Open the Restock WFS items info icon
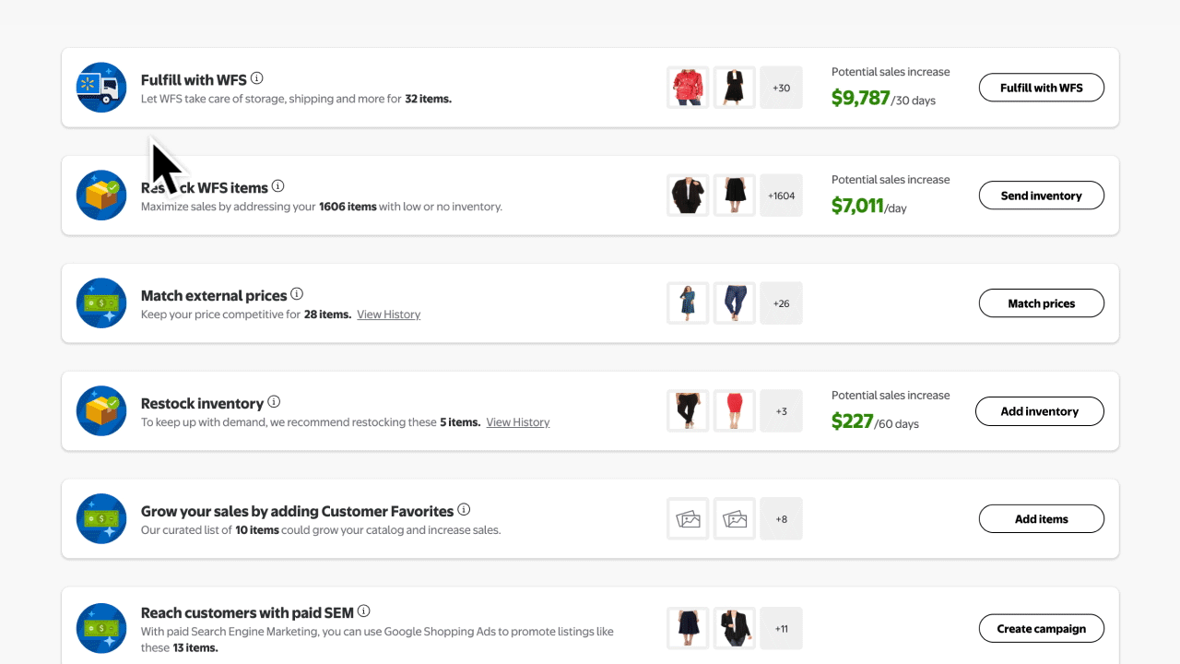Viewport: 1180px width, 664px height. coord(278,186)
